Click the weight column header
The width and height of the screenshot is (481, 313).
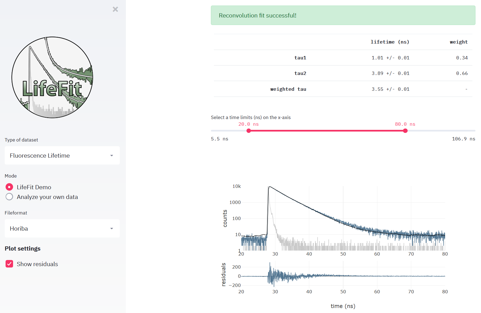(x=458, y=42)
